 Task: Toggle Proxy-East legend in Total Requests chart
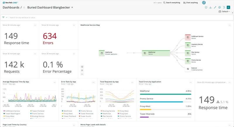tap(123, 114)
